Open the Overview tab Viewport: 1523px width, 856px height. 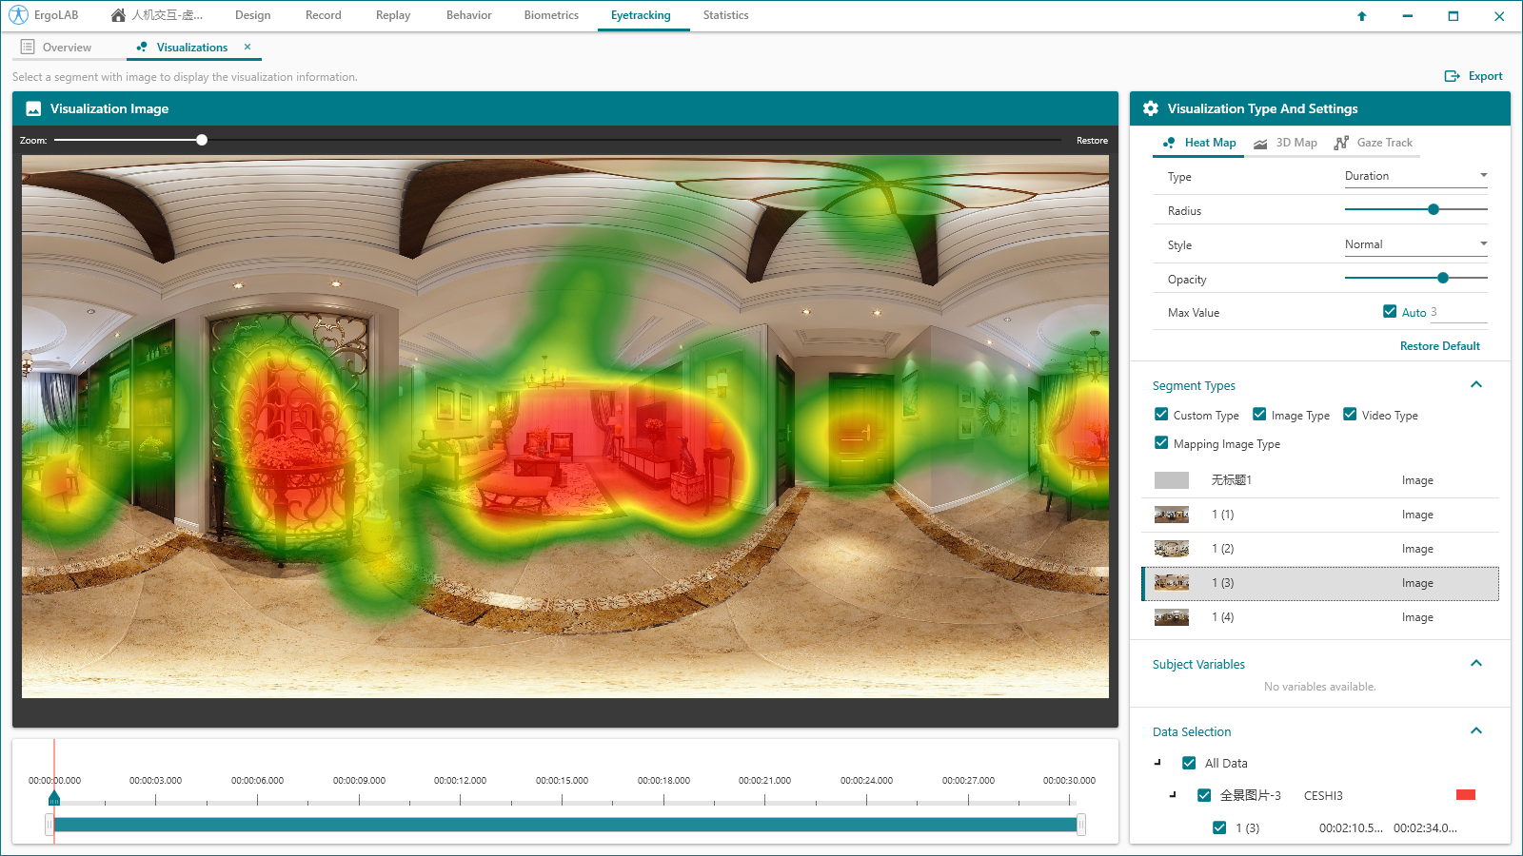tap(57, 48)
